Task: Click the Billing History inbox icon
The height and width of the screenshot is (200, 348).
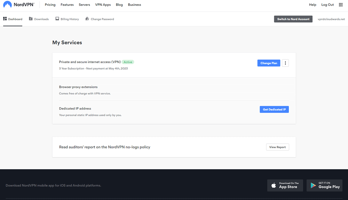Action: point(57,19)
